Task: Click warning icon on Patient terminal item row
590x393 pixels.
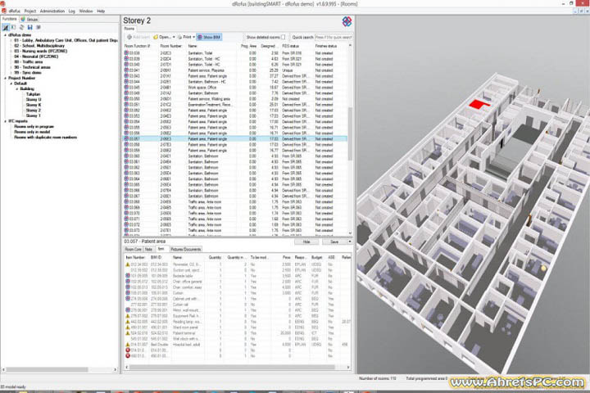Action: coord(128,333)
